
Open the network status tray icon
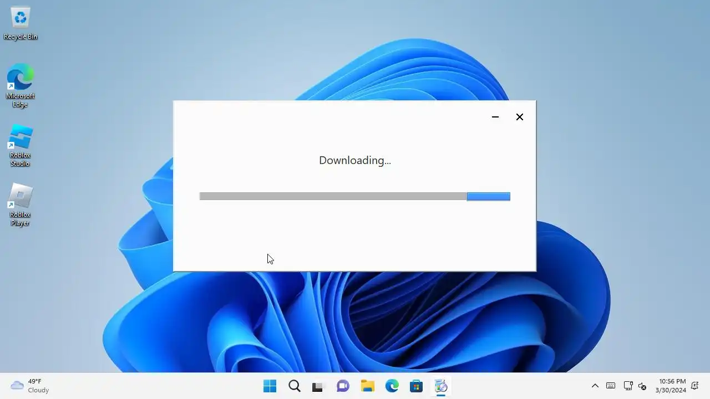click(x=628, y=386)
